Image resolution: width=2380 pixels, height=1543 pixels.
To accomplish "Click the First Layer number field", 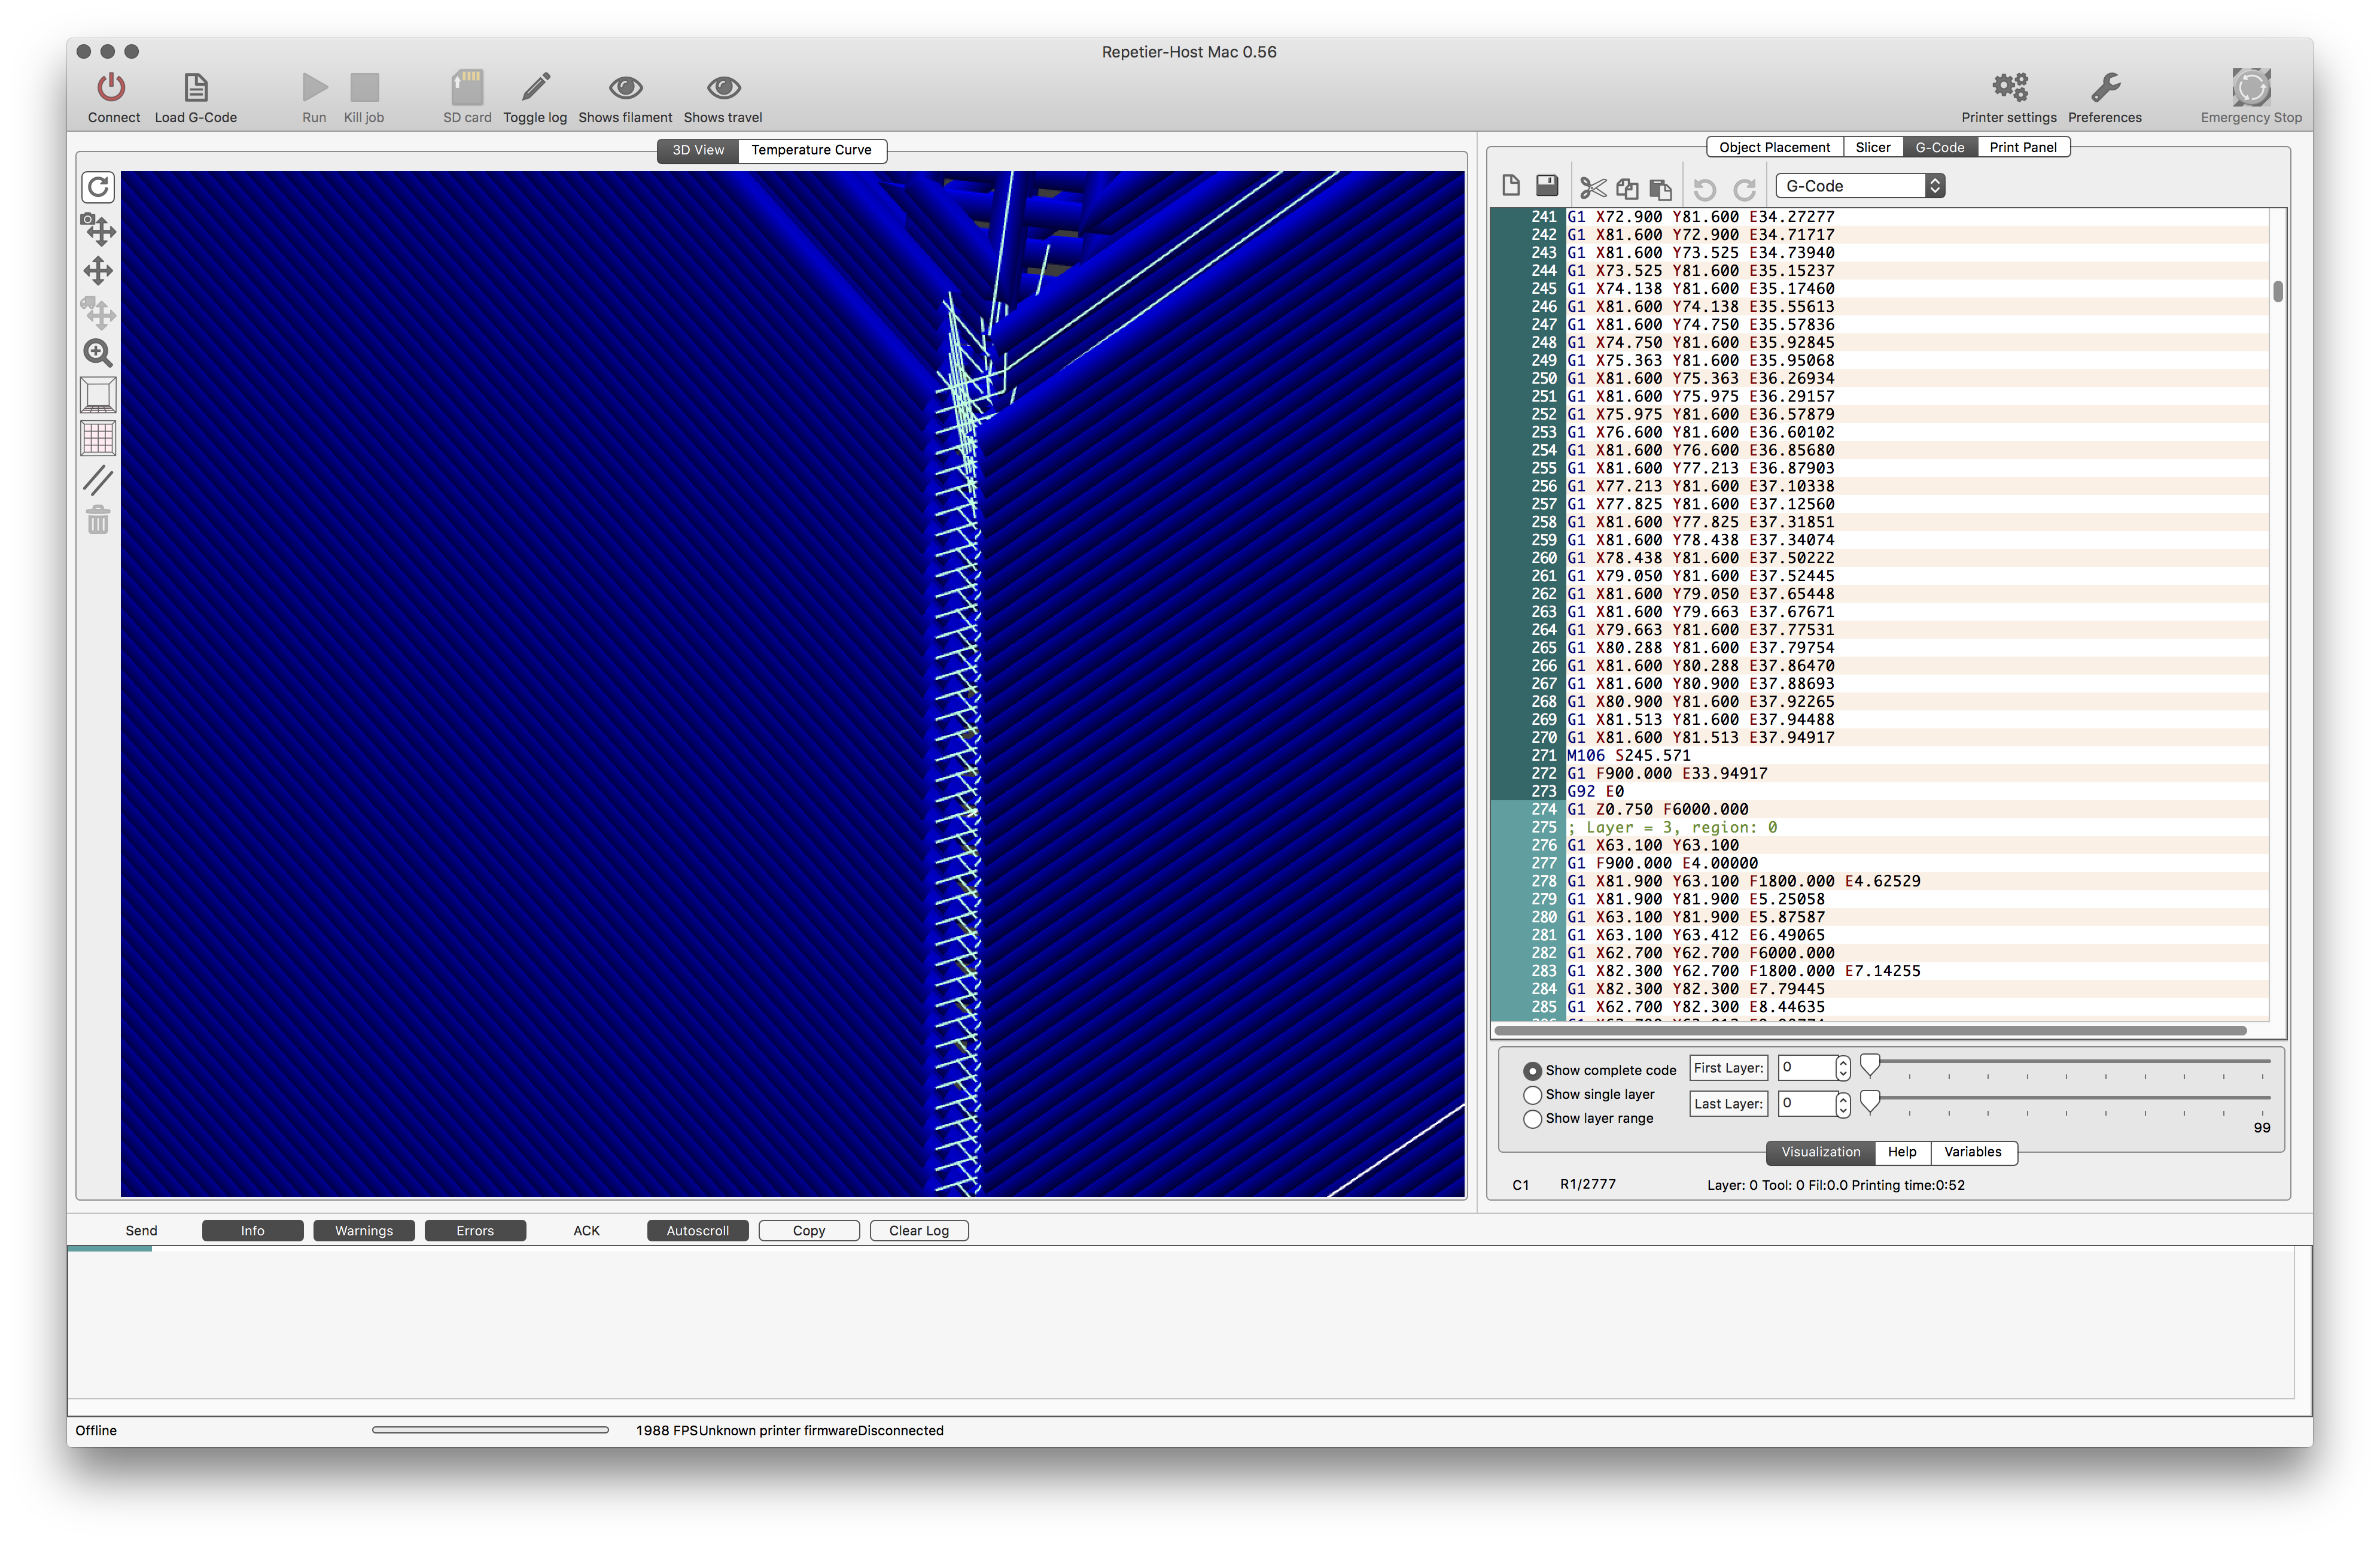I will [x=1807, y=1068].
